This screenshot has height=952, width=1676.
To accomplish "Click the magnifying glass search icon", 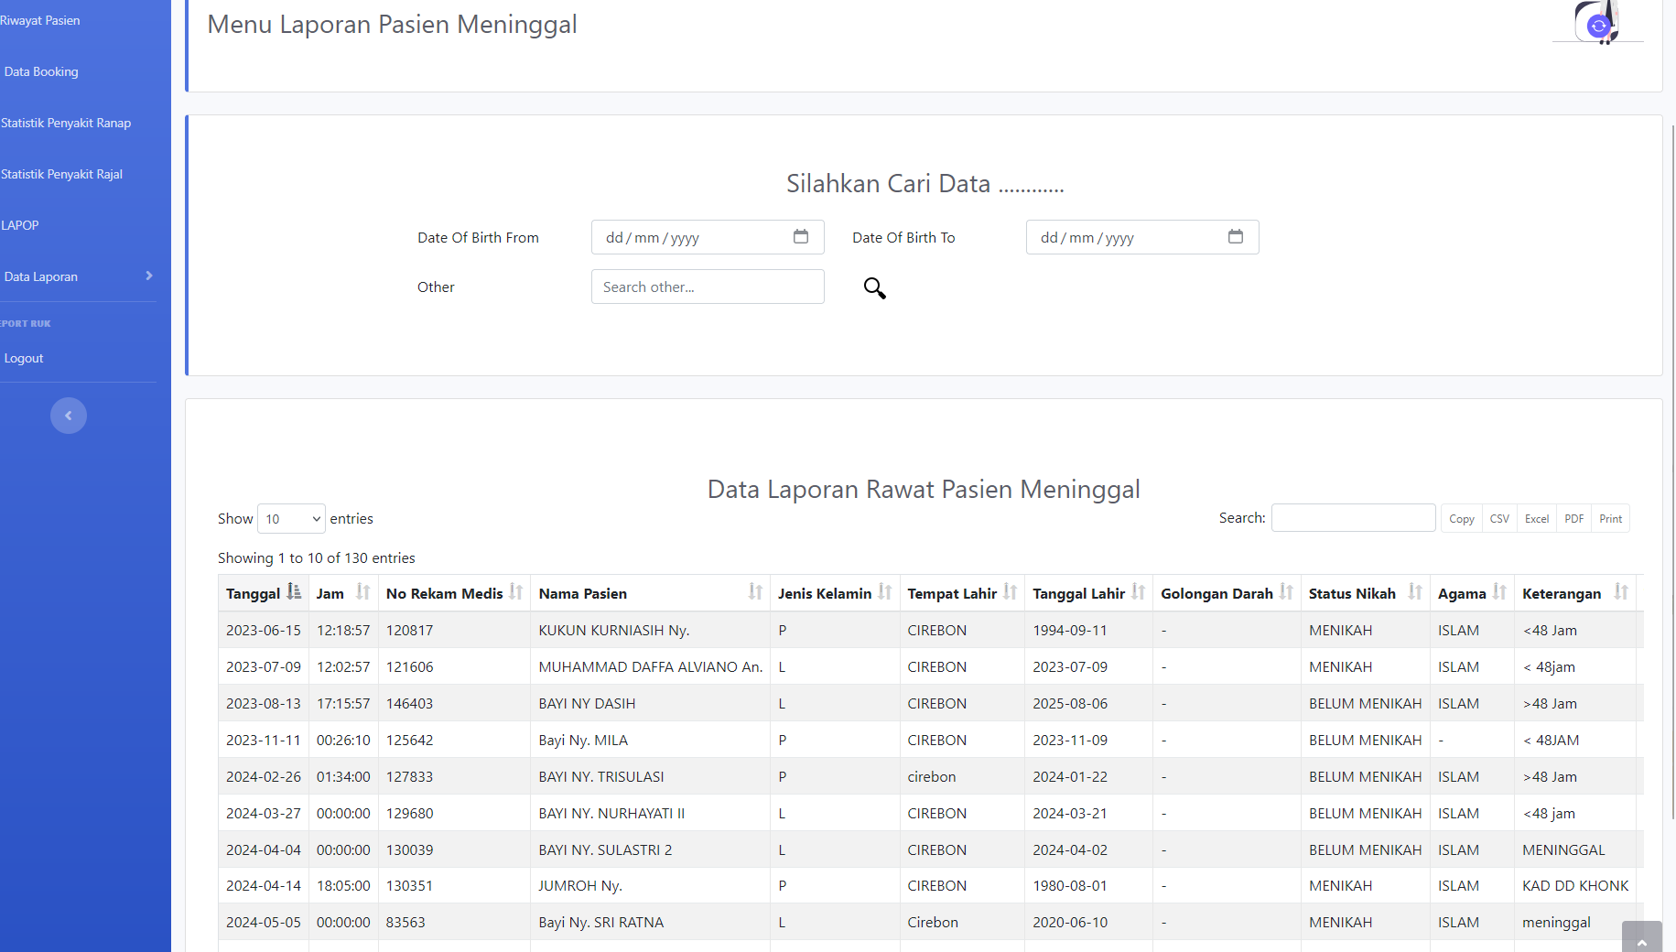I will click(x=874, y=288).
